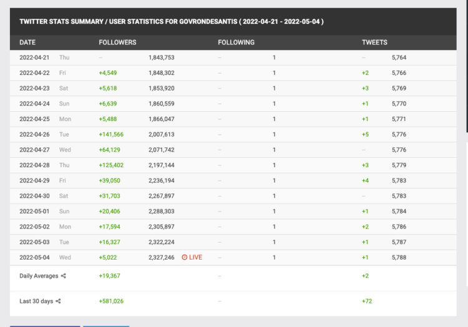Click the FOLLOWERS column header
The image size is (468, 327).
117,42
